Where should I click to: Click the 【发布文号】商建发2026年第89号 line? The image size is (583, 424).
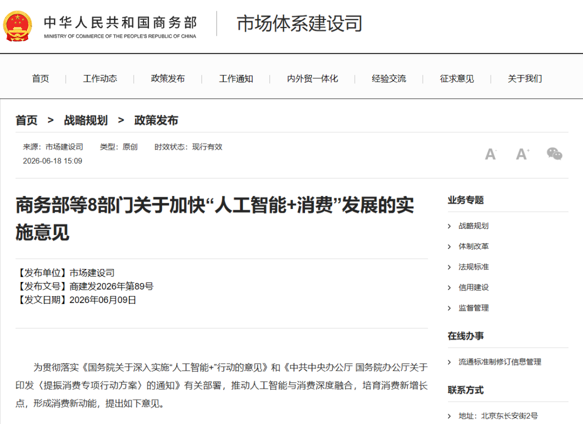(x=85, y=286)
